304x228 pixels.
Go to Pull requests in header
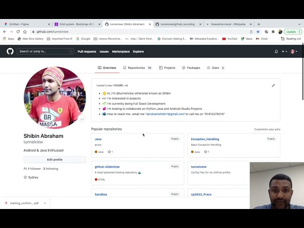click(x=87, y=51)
